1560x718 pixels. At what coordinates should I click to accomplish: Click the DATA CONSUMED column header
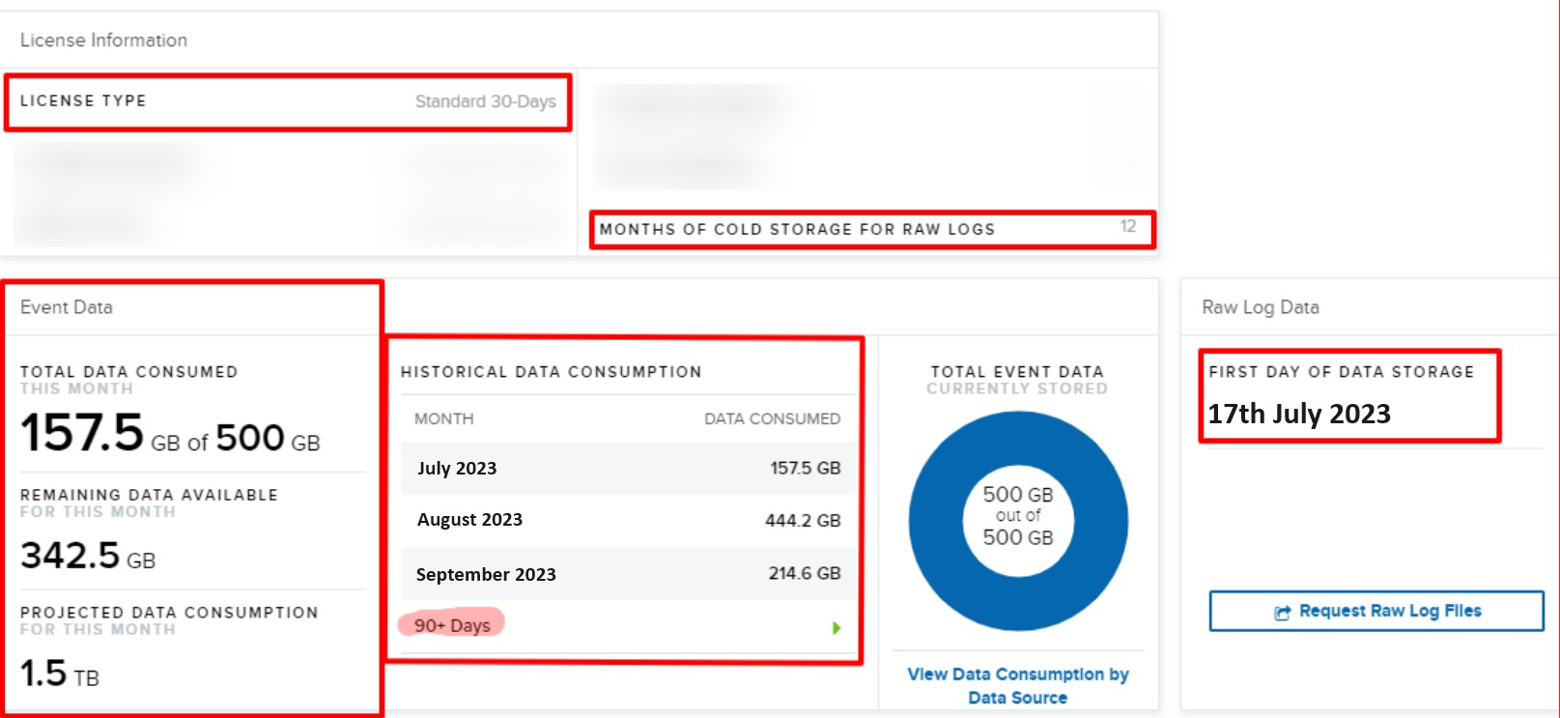pyautogui.click(x=772, y=418)
